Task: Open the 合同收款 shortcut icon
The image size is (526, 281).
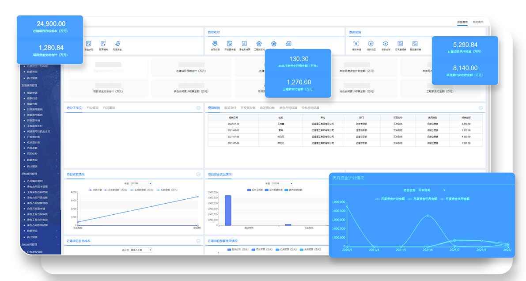Action: coord(215,44)
